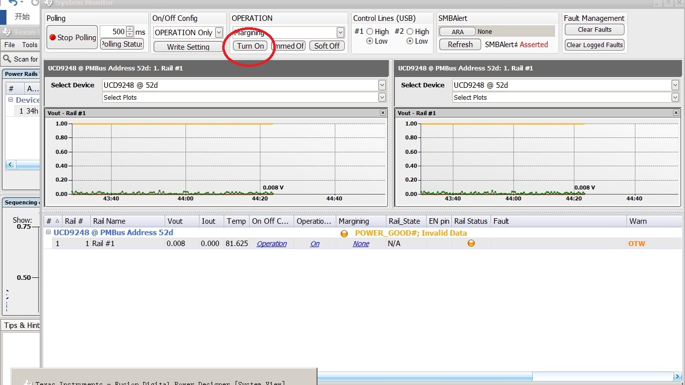Open the Tips & Hints panel tab
Viewport: 685px width, 385px height.
click(x=21, y=325)
